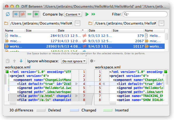
Task: Click the splitter handle below the hint text
Action: [x=86, y=56]
